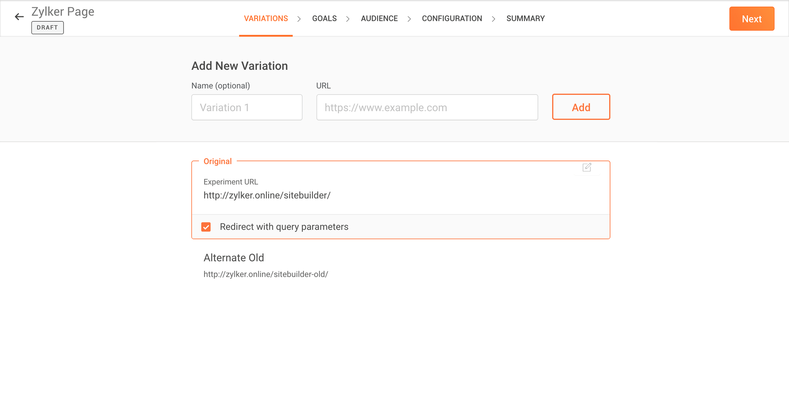The image size is (789, 396).
Task: Click chevron between Variations and Goals
Action: (x=299, y=19)
